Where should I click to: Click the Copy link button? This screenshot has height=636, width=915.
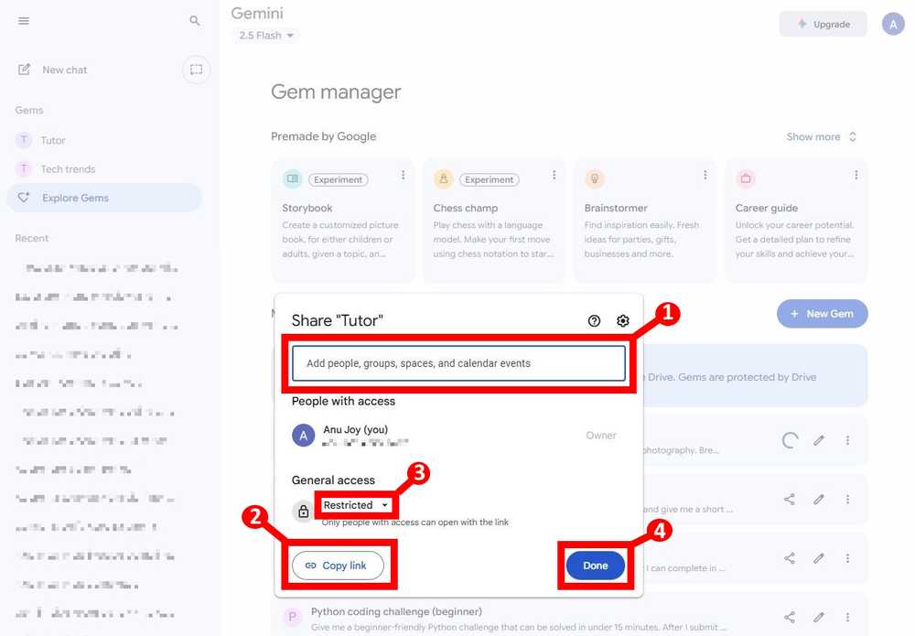pyautogui.click(x=338, y=566)
